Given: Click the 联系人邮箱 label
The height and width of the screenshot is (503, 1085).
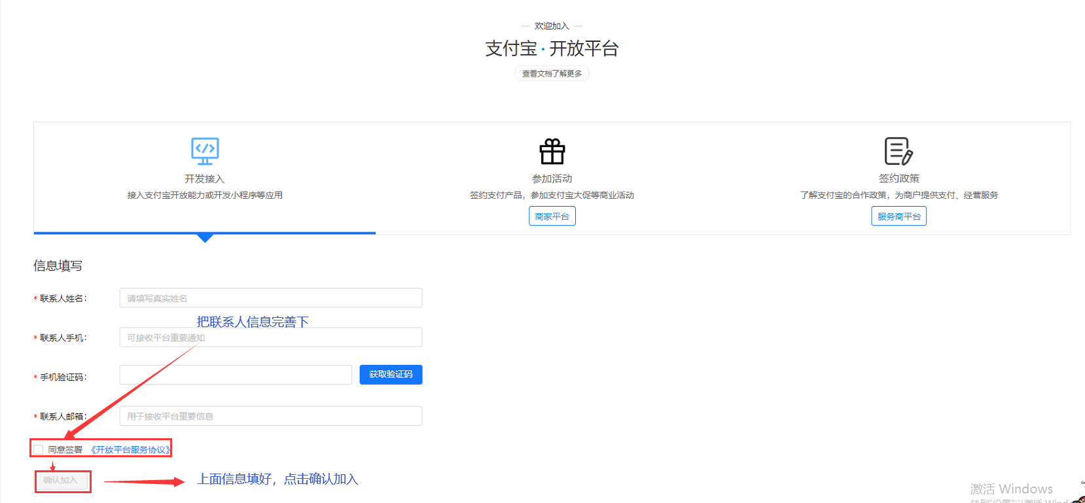Looking at the screenshot, I should click(63, 416).
